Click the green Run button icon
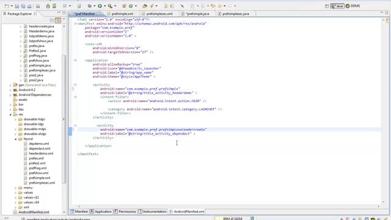 click(x=100, y=6)
